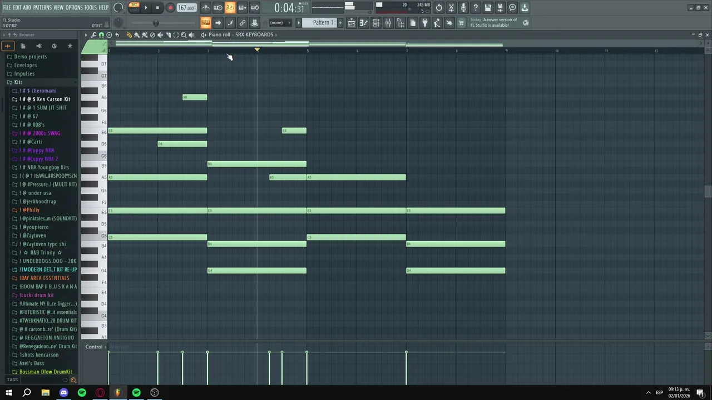
Task: Click the Undo history icon
Action: coord(439,8)
